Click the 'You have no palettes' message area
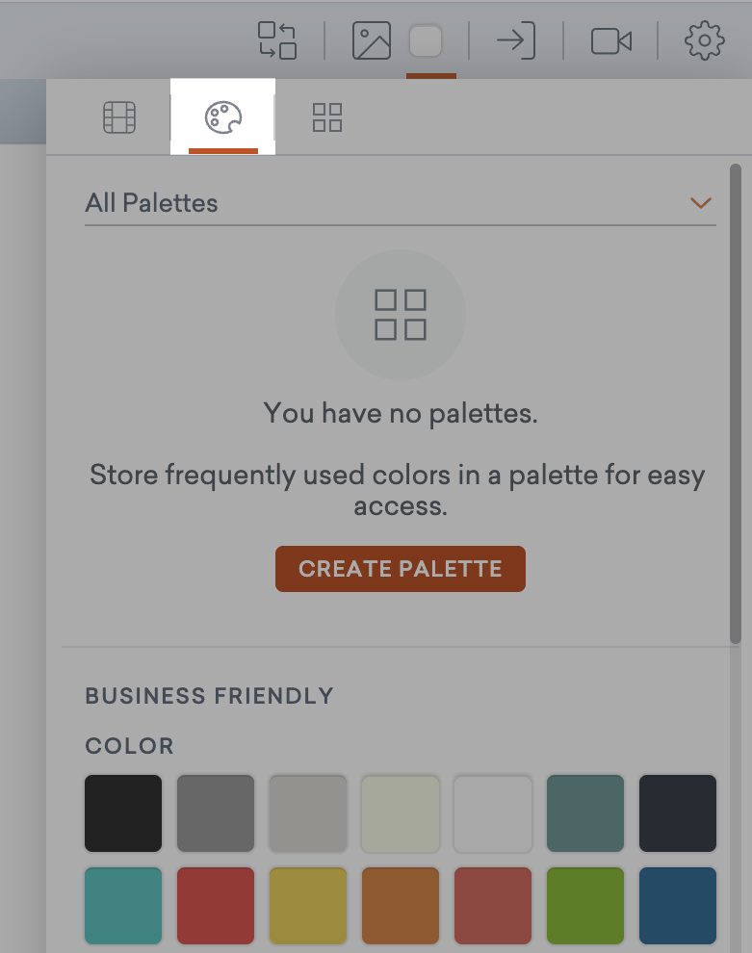This screenshot has width=752, height=953. pyautogui.click(x=401, y=412)
